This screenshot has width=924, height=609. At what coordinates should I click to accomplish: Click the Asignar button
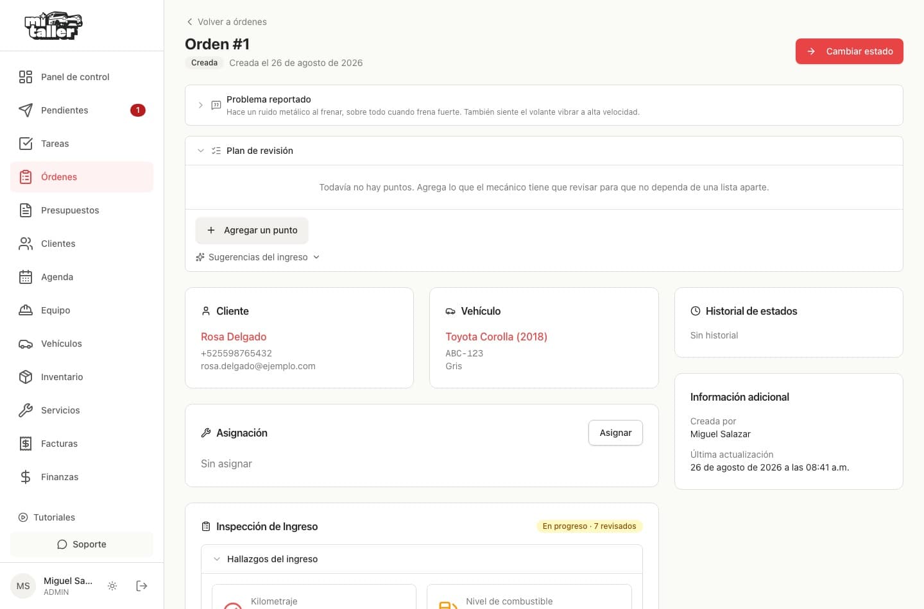coord(615,433)
